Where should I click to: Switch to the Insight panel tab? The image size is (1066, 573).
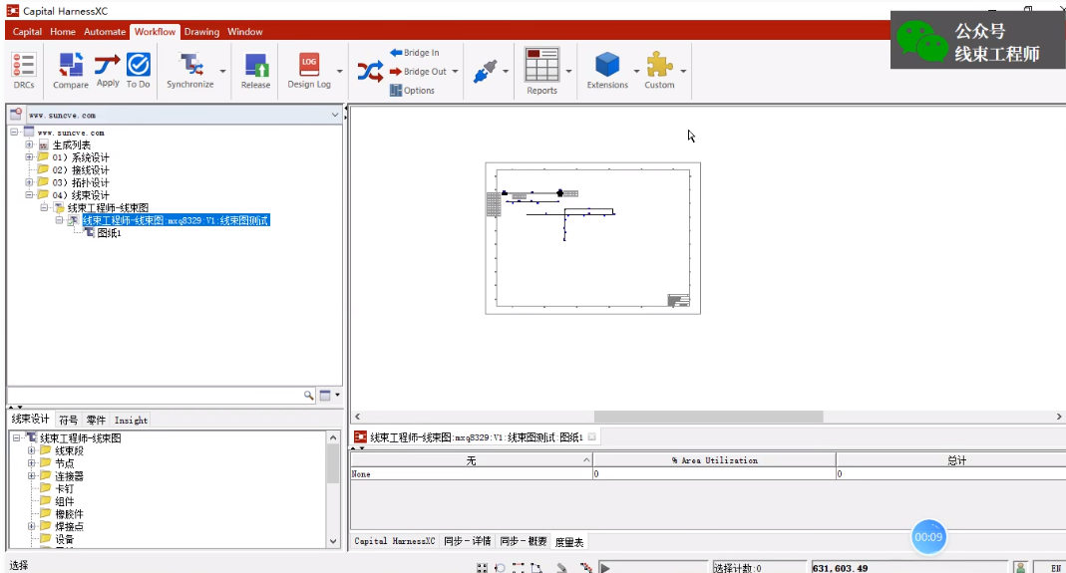[131, 421]
